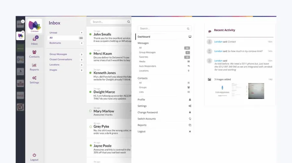Click picture icon beside 3 images added
The height and width of the screenshot is (163, 292).
(x=209, y=79)
